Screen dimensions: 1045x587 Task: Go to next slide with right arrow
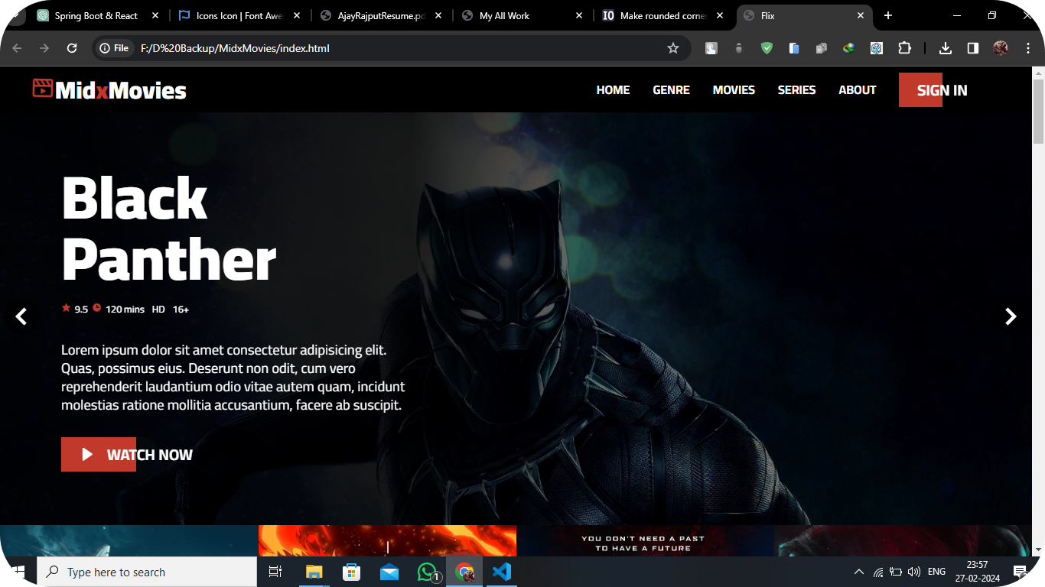1011,316
